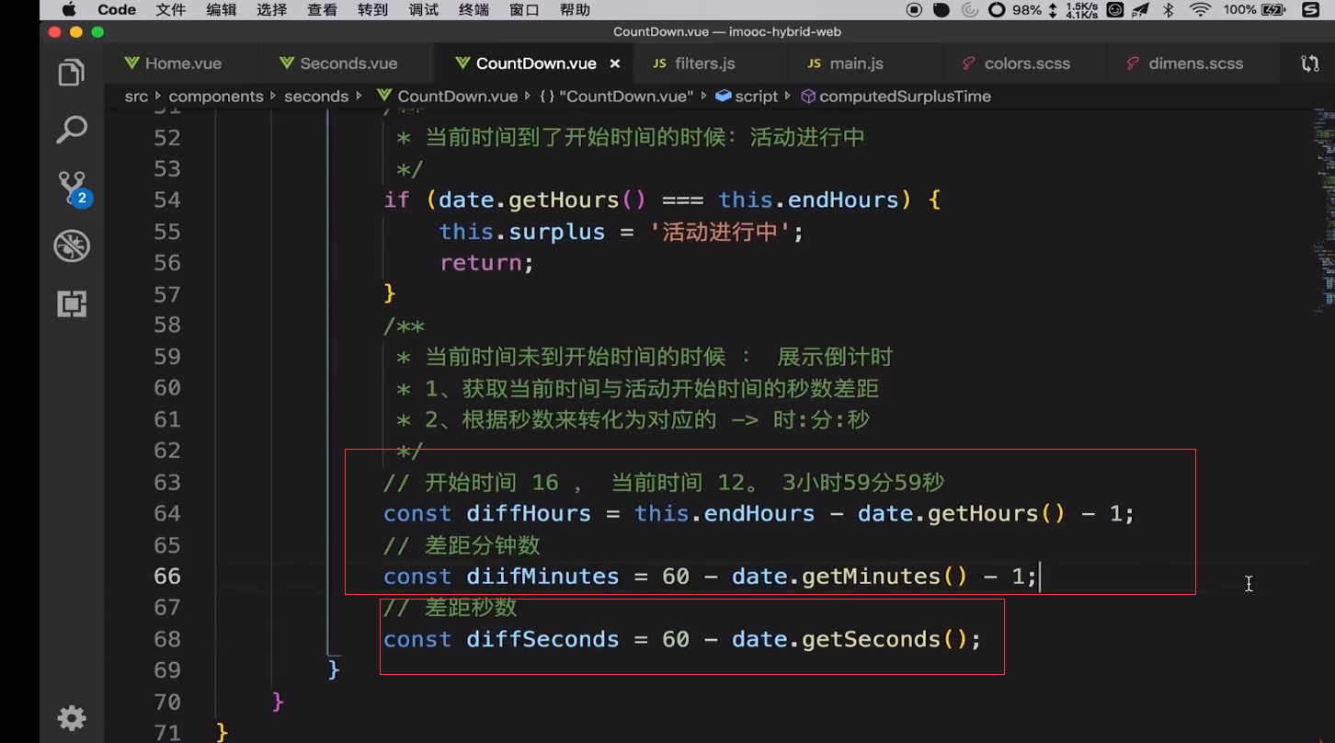Click line number 68 in the gutter
Viewport: 1335px width, 743px height.
click(x=166, y=638)
